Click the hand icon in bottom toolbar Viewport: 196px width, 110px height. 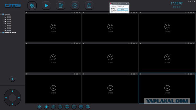pyautogui.click(x=46, y=107)
